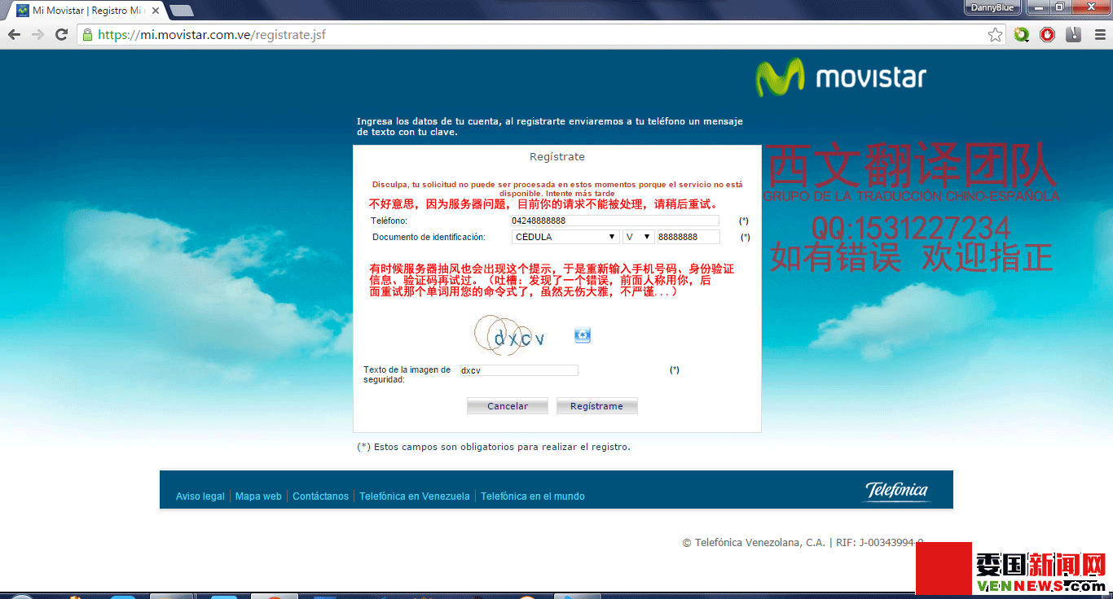Reload the page with the refresh icon

(x=61, y=34)
